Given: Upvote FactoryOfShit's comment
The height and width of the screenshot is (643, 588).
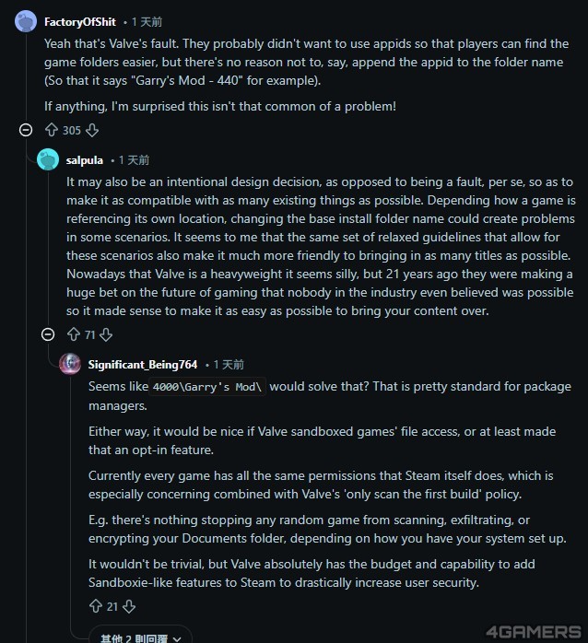Looking at the screenshot, I should [x=52, y=131].
